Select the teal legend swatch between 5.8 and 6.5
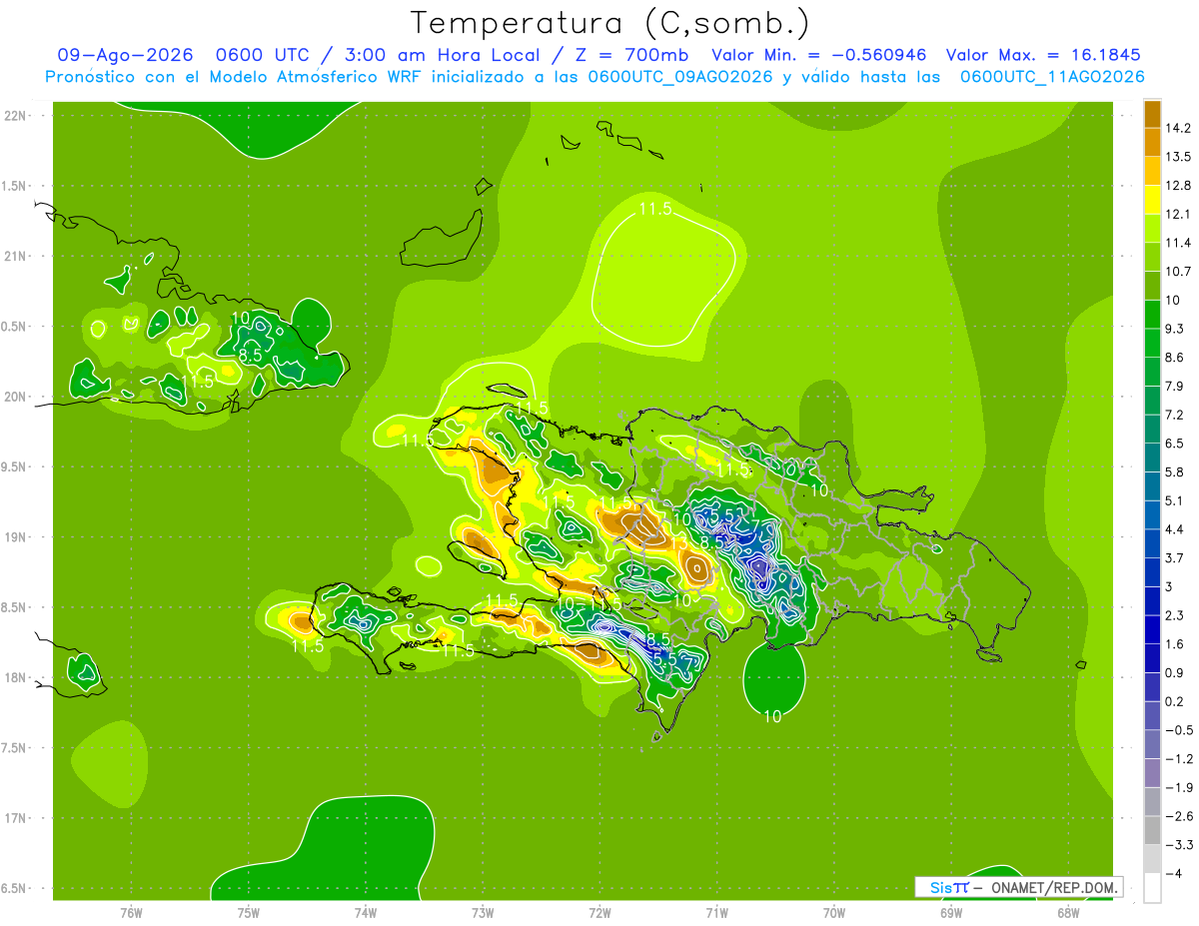 tap(1152, 458)
